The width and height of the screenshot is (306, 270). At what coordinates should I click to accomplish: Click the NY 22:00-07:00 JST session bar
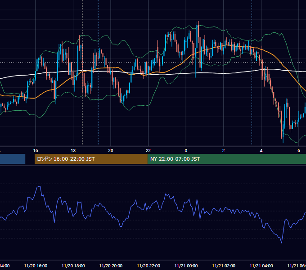click(226, 159)
